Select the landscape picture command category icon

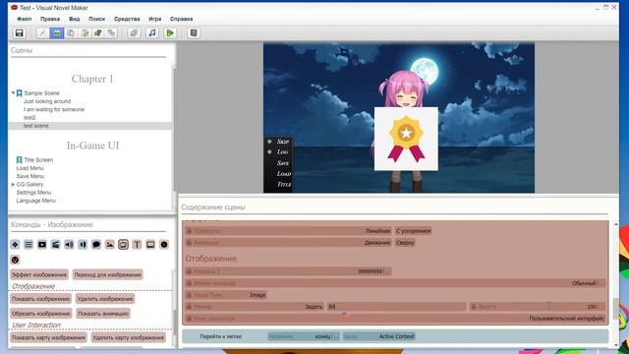(x=109, y=245)
